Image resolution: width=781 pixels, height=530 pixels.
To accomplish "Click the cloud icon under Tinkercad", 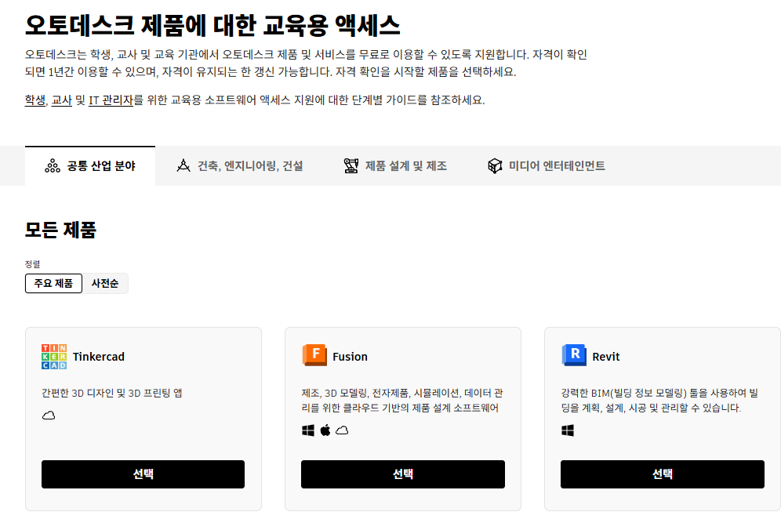I will click(49, 416).
